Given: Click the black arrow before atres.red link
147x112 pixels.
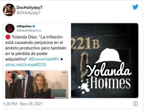Looking at the screenshot, I should point(62,59).
